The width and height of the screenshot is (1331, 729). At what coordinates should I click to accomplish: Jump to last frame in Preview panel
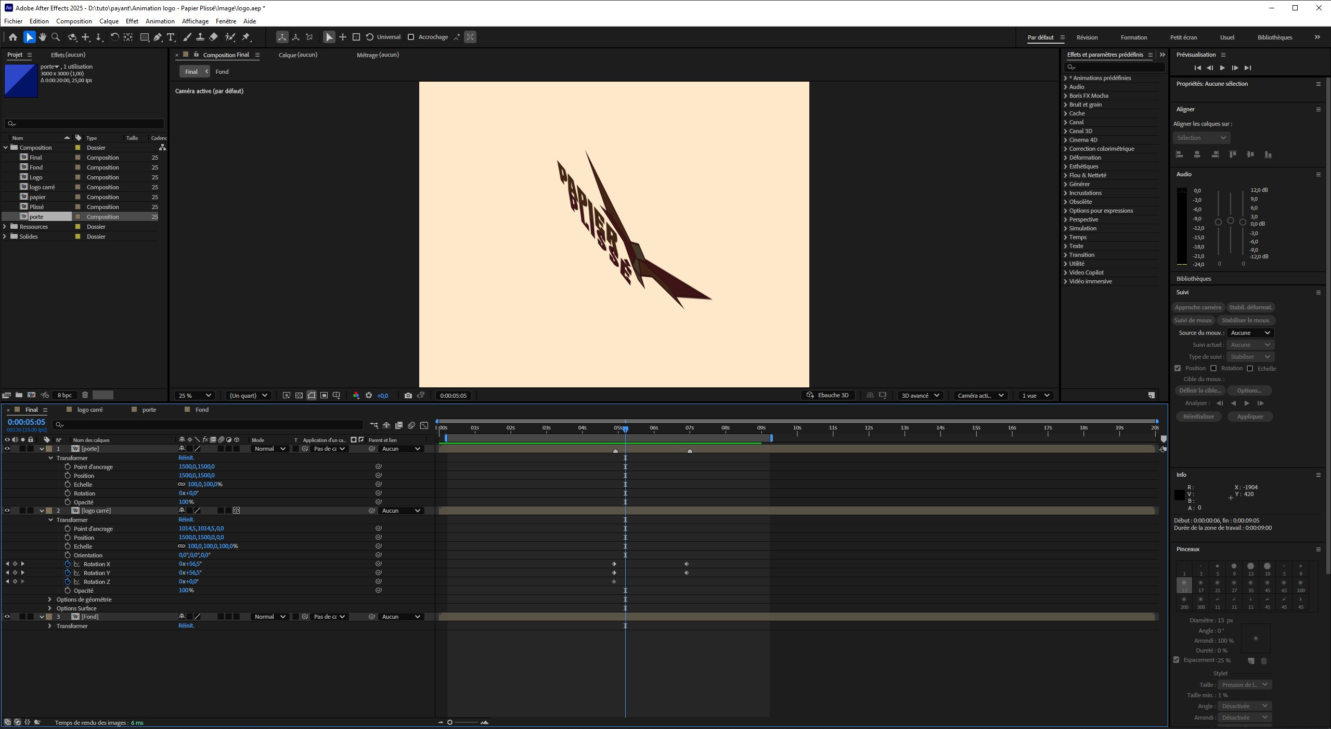point(1247,68)
